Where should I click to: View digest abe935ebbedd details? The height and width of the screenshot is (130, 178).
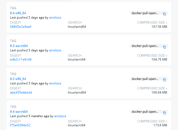point(21,93)
